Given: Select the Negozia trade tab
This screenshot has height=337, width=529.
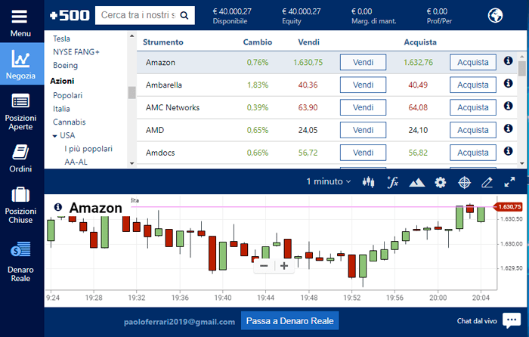Looking at the screenshot, I should [22, 63].
